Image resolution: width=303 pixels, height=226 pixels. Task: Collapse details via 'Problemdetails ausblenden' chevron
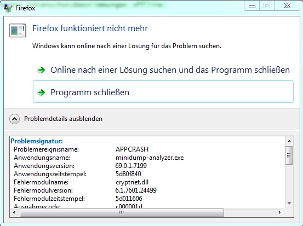click(14, 119)
